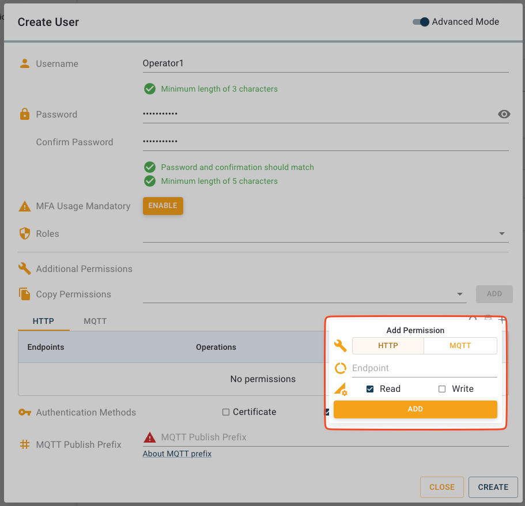Image resolution: width=525 pixels, height=506 pixels.
Task: Open the Roles dropdown
Action: pos(501,233)
